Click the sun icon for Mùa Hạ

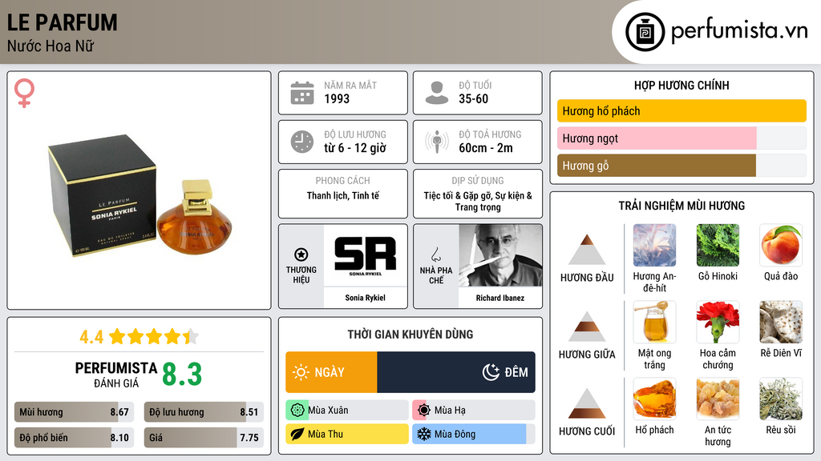[424, 411]
